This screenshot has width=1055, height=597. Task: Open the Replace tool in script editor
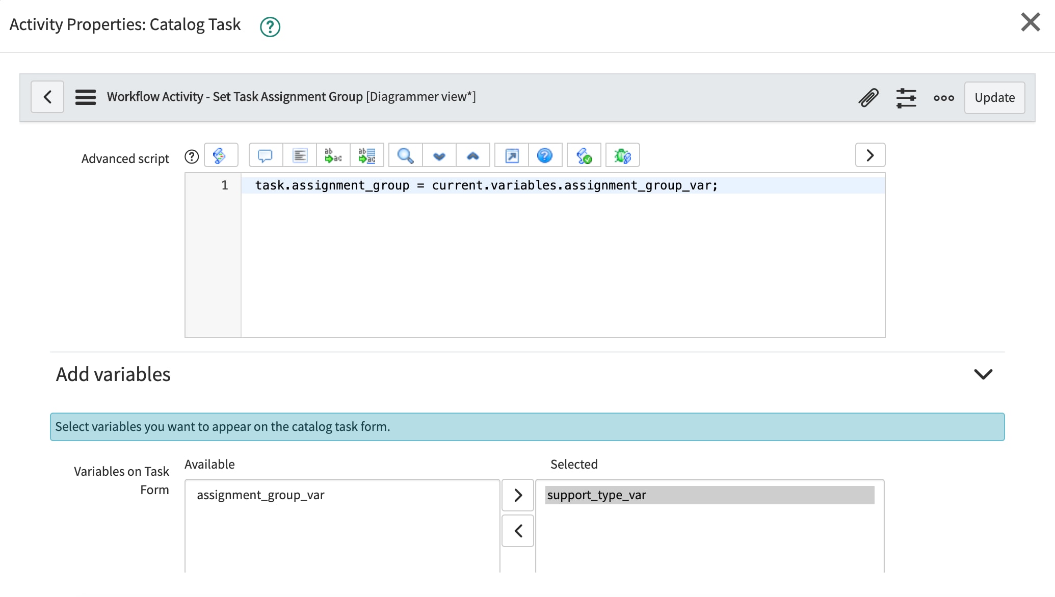[333, 155]
